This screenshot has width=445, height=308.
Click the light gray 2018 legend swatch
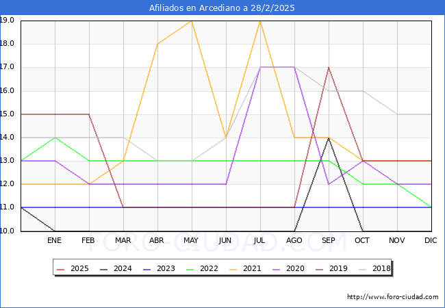363,268
